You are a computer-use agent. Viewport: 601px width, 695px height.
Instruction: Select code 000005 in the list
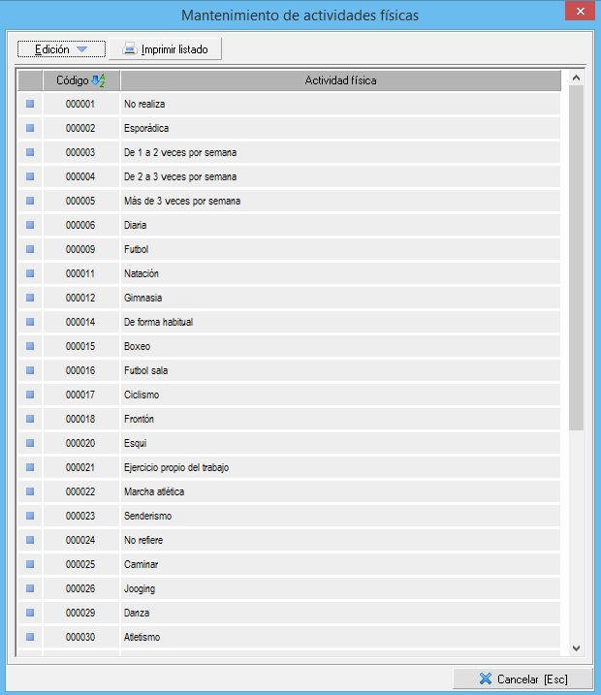(x=80, y=201)
